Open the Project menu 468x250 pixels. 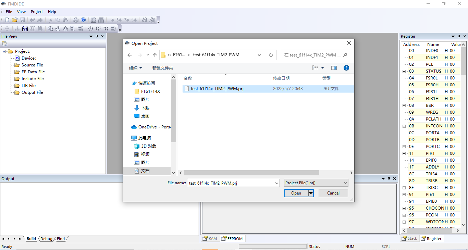[x=37, y=12]
